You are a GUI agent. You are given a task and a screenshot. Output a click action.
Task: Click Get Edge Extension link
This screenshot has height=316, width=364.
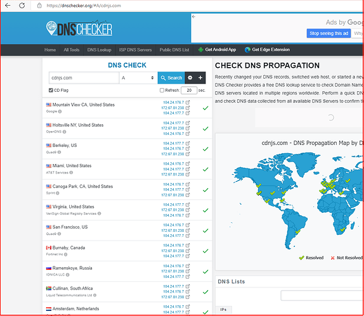click(x=267, y=49)
